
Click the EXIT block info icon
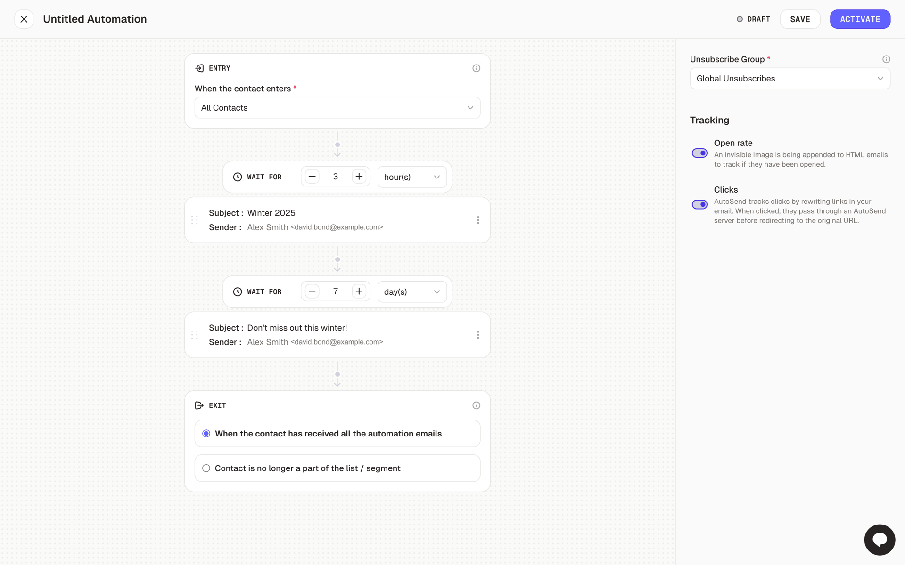tap(476, 405)
